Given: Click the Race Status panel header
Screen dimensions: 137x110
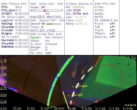Looking at the screenshot, I should tap(79, 4).
